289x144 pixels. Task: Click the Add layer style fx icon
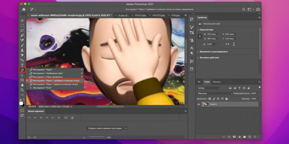point(229,137)
